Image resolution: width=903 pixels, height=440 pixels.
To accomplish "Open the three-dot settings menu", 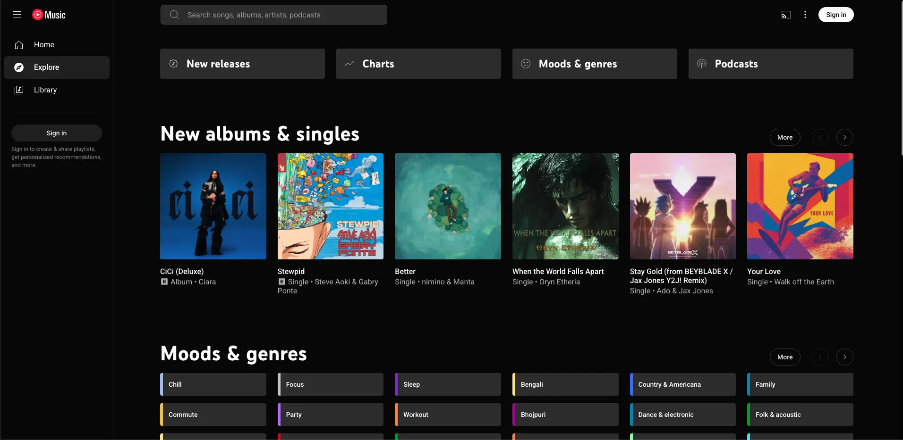I will (805, 15).
